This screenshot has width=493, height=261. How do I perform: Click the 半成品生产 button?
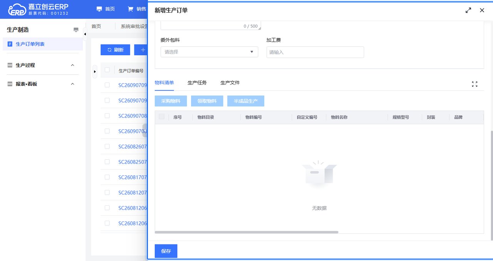(246, 101)
